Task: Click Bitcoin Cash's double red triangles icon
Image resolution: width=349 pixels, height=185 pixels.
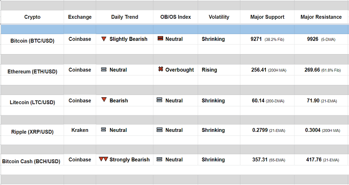Action: (103, 160)
